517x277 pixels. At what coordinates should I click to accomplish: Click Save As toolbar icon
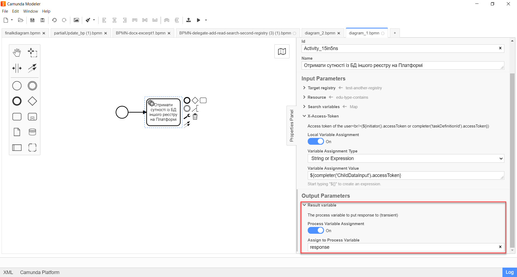43,20
